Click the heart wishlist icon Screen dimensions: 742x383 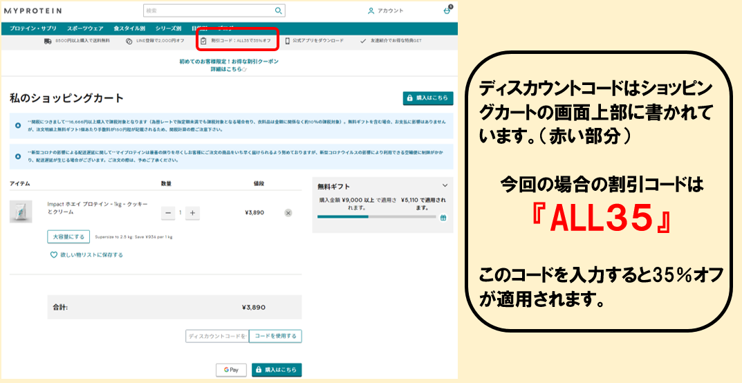pos(53,255)
